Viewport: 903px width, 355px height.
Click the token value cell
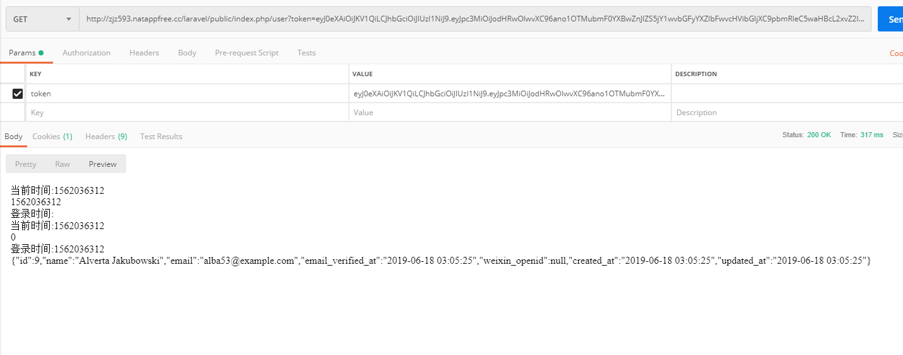pos(510,94)
